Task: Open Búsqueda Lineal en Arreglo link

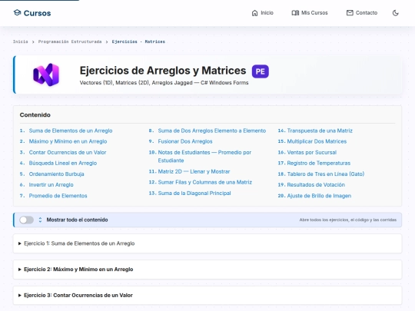Action: pyautogui.click(x=63, y=163)
